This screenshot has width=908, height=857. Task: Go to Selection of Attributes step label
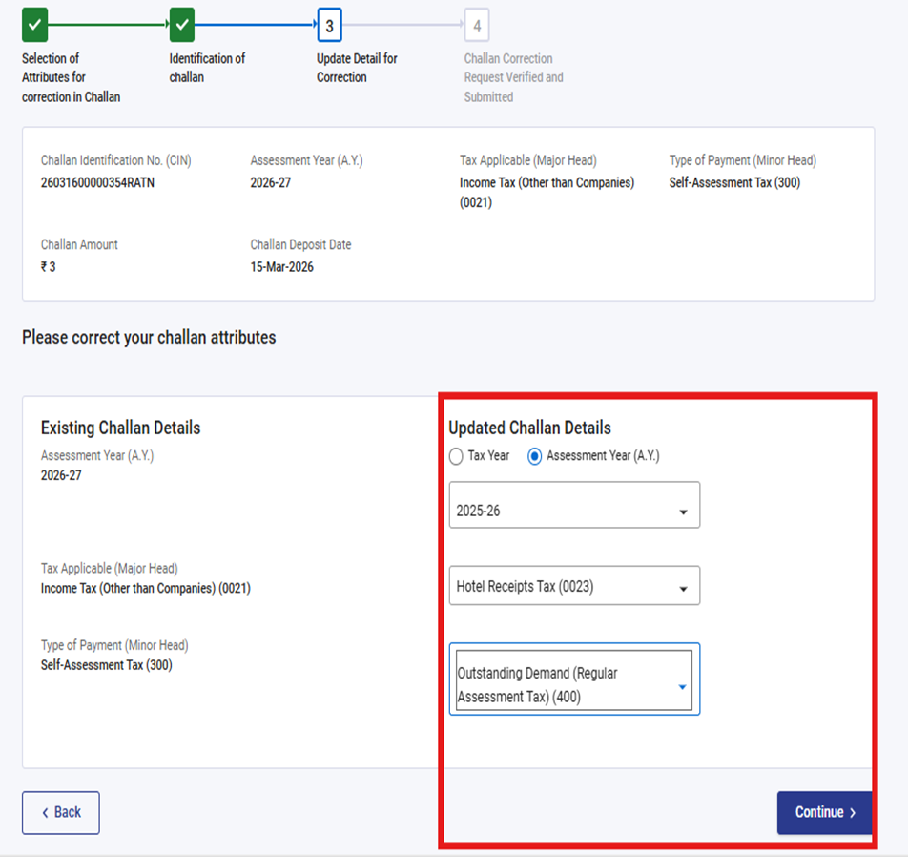pos(71,77)
